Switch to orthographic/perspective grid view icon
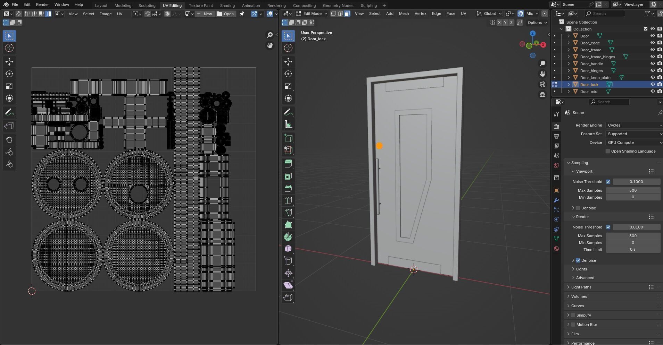This screenshot has width=663, height=345. click(542, 95)
